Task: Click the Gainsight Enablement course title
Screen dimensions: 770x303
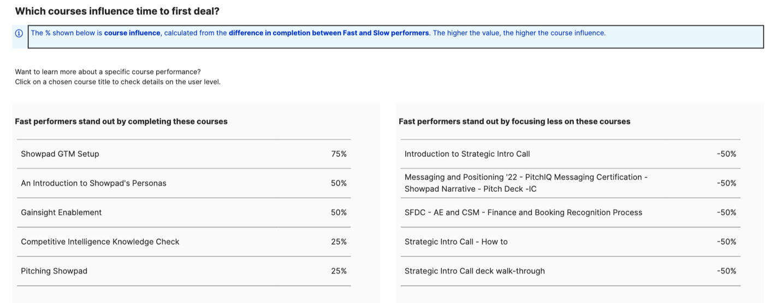Action: pyautogui.click(x=61, y=213)
